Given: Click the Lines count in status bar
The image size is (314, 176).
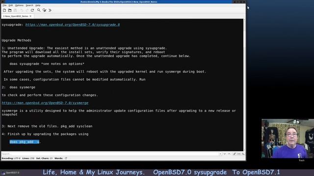Looking at the screenshot, I should coord(28,158).
